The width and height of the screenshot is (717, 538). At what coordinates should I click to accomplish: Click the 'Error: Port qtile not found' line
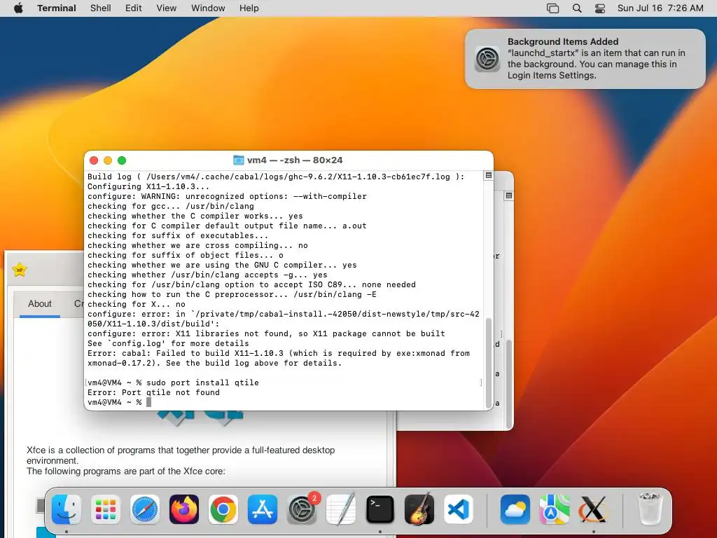(153, 392)
